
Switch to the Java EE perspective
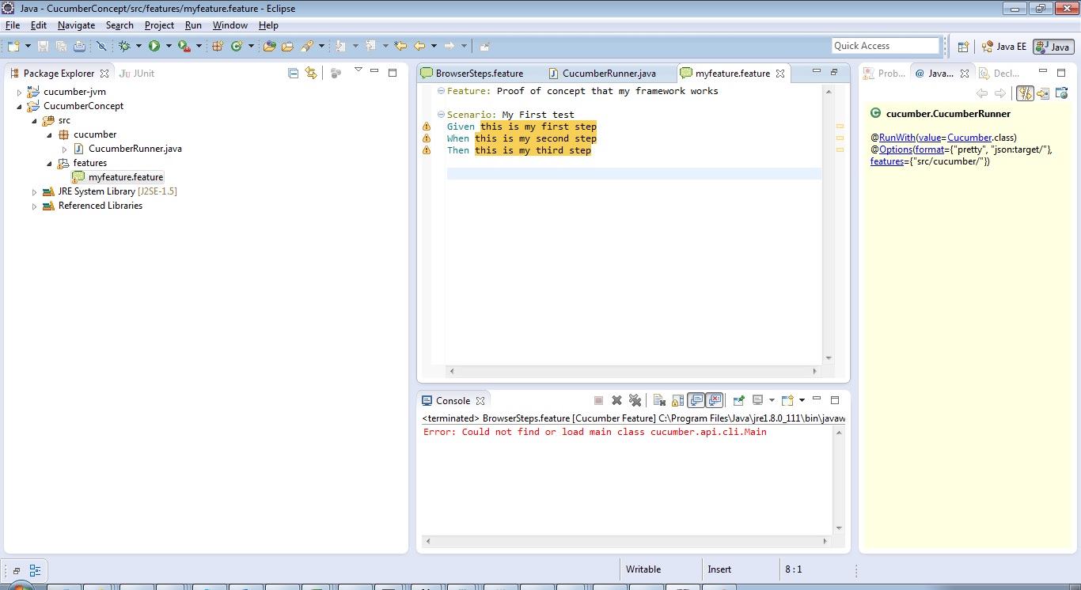click(1003, 46)
